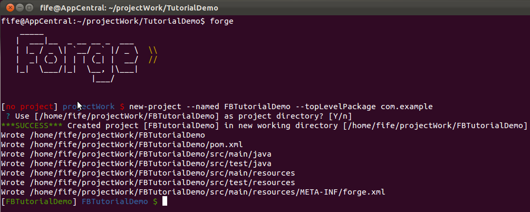This screenshot has height=212, width=530.
Task: Click the pom.xml path line
Action: point(122,144)
